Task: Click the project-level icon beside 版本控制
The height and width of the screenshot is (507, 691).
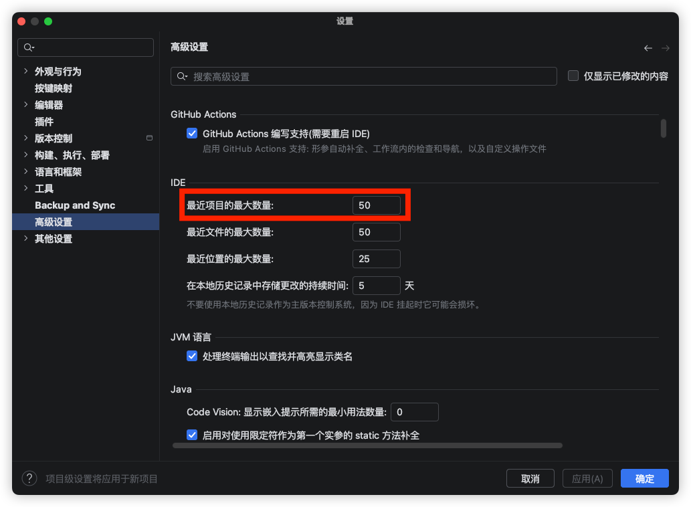Action: tap(149, 138)
